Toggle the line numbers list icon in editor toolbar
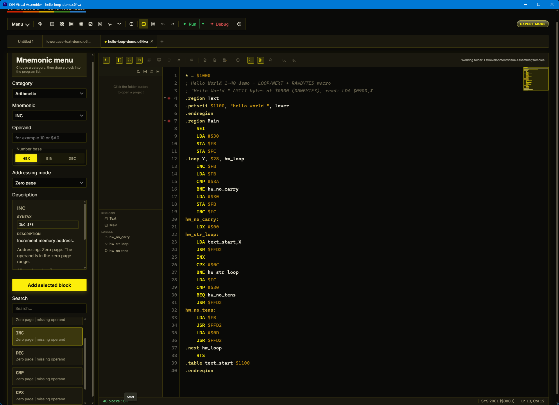This screenshot has width=559, height=405. (251, 60)
